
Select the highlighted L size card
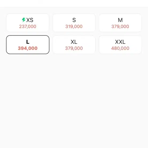pyautogui.click(x=28, y=45)
